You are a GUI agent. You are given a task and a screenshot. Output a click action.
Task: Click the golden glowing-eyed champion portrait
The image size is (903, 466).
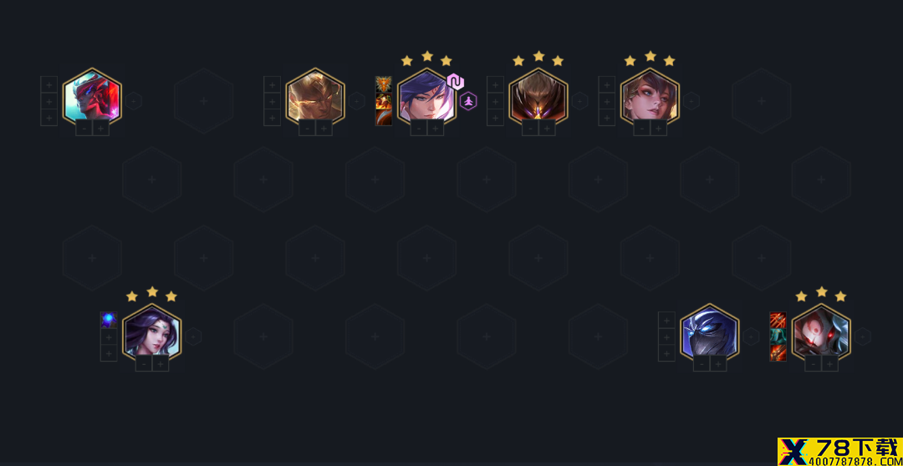[315, 98]
